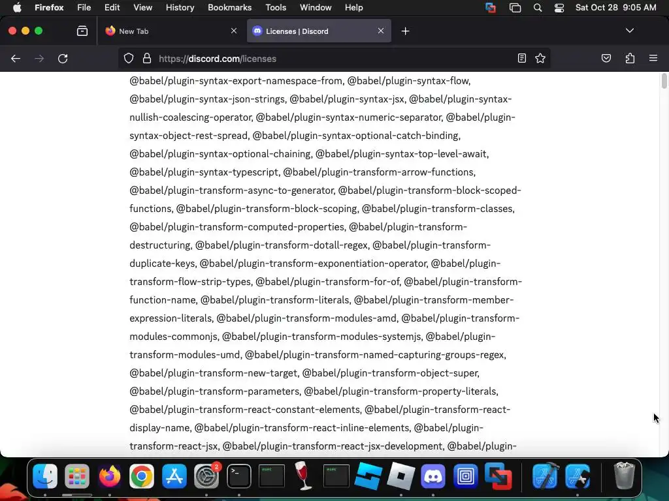The image size is (669, 501).
Task: Open App Store from the Dock
Action: pyautogui.click(x=174, y=476)
